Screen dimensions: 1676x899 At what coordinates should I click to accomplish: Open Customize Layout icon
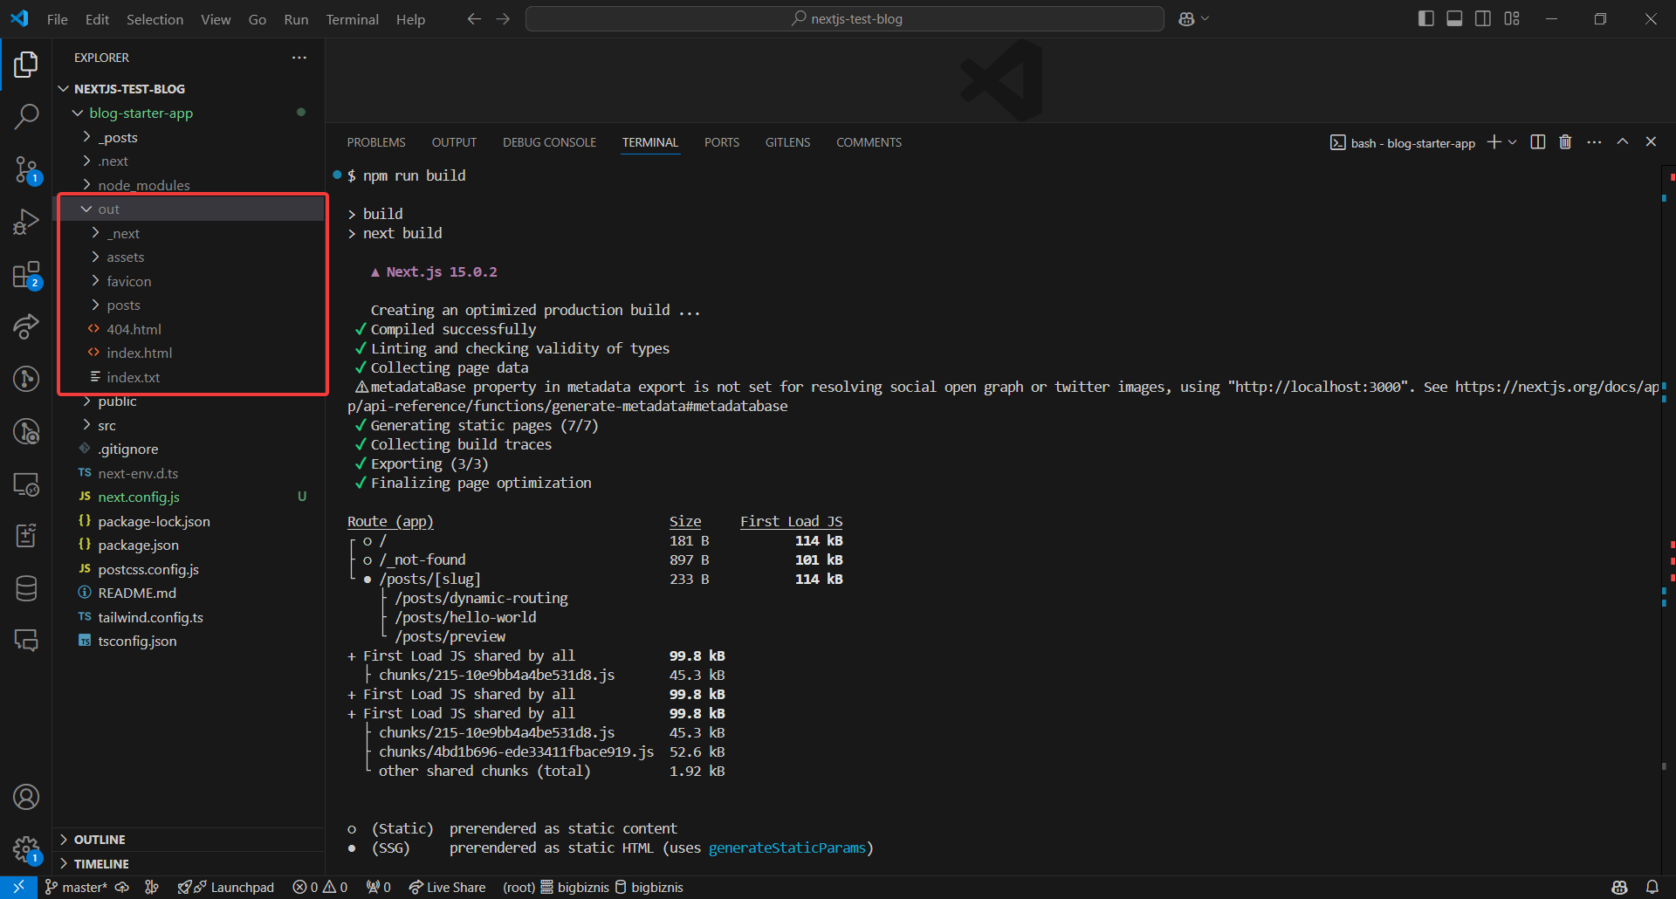pyautogui.click(x=1512, y=18)
